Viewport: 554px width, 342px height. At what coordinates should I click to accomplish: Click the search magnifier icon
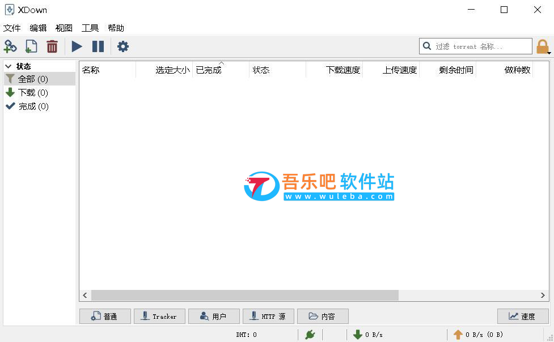pyautogui.click(x=427, y=46)
